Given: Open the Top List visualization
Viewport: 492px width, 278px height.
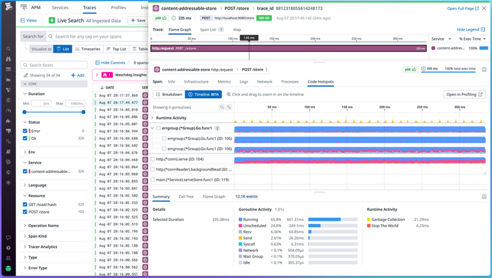Looking at the screenshot, I should [116, 49].
